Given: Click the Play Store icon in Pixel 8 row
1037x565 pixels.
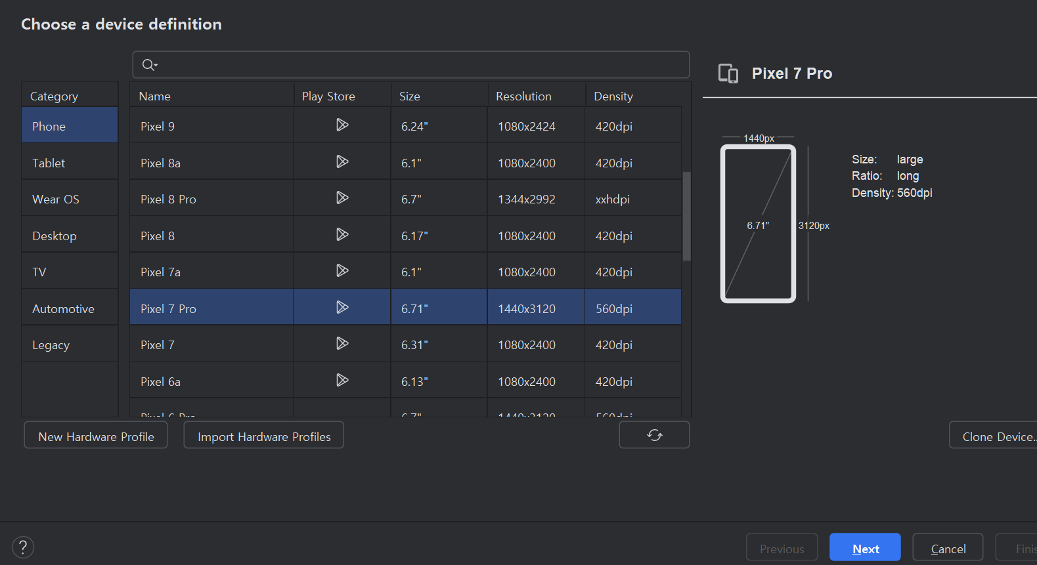Looking at the screenshot, I should (342, 234).
